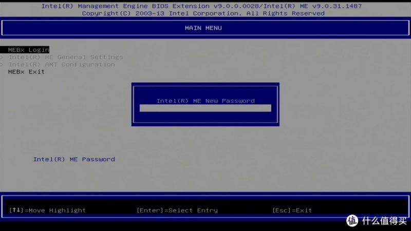
Task: Click the round watermark logo icon
Action: point(352,221)
